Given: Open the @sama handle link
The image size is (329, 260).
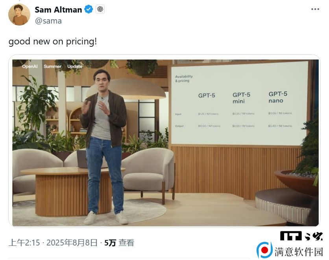Looking at the screenshot, I should point(48,21).
